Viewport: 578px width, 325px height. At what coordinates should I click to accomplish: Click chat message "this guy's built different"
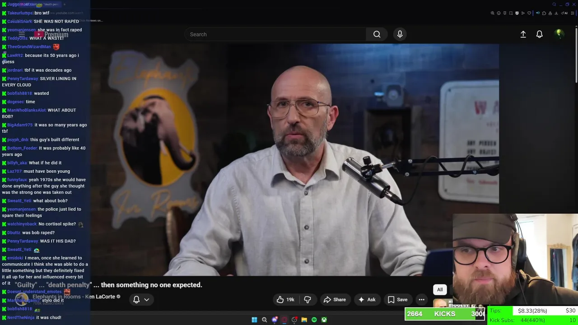pyautogui.click(x=55, y=139)
